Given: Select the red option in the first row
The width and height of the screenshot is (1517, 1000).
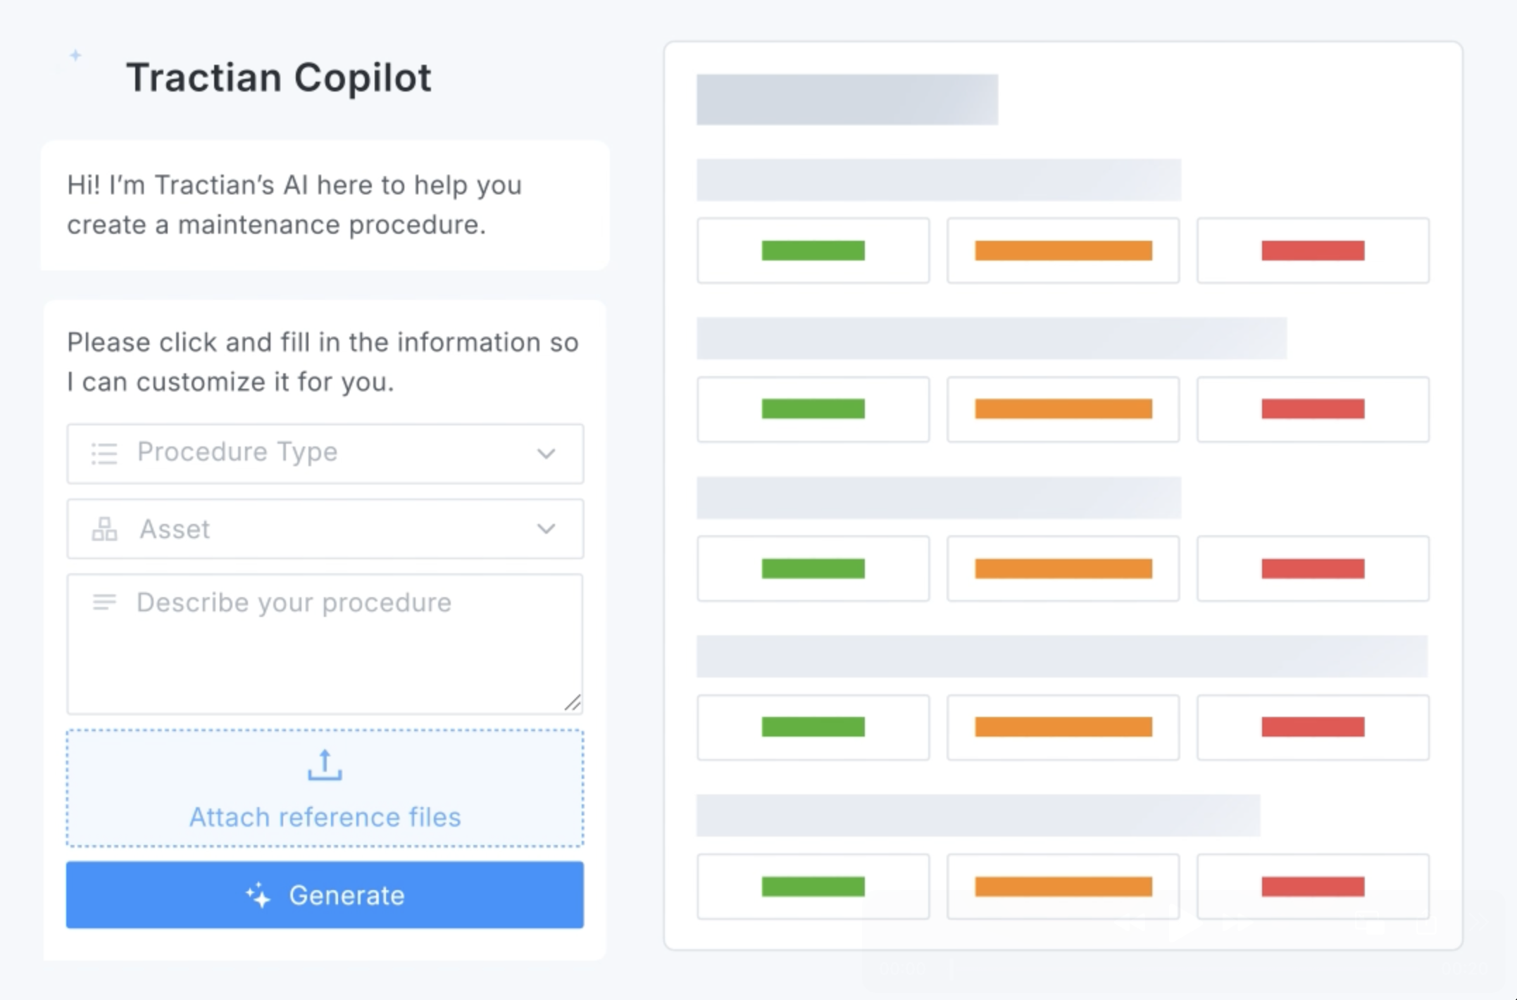Looking at the screenshot, I should [1313, 251].
